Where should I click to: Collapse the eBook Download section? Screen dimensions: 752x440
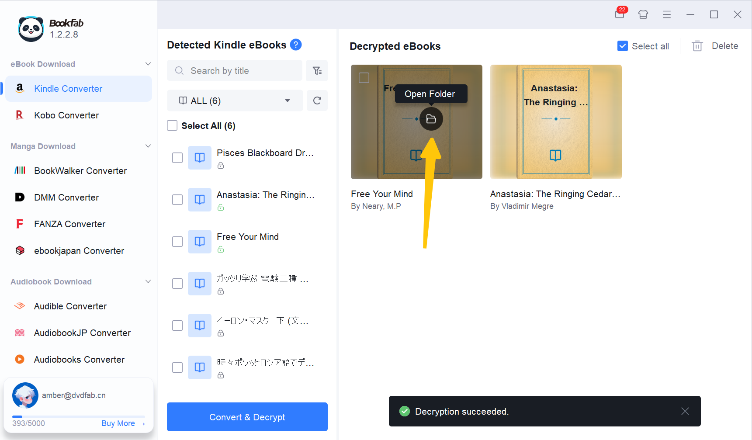coord(148,64)
